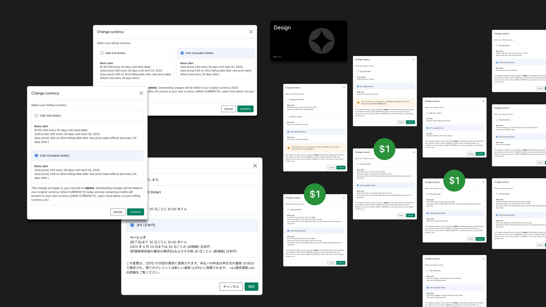546x307 pixels.
Task: Select JPY radio in Lite Plan dialog
Action: pos(427,128)
